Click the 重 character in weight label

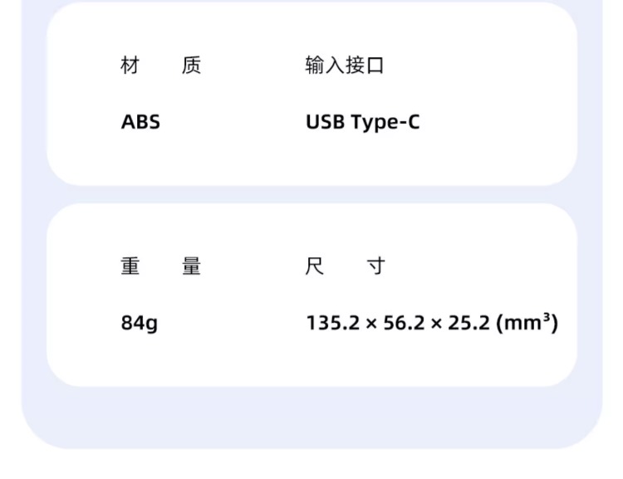point(130,266)
